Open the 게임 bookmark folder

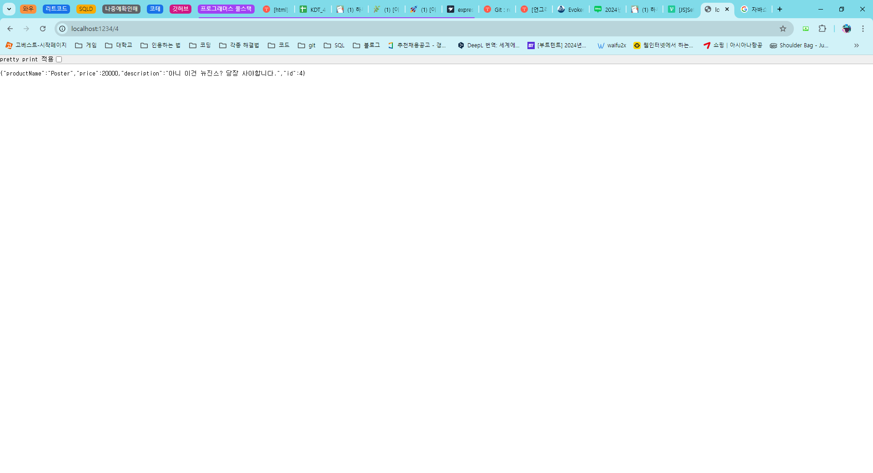(x=86, y=45)
